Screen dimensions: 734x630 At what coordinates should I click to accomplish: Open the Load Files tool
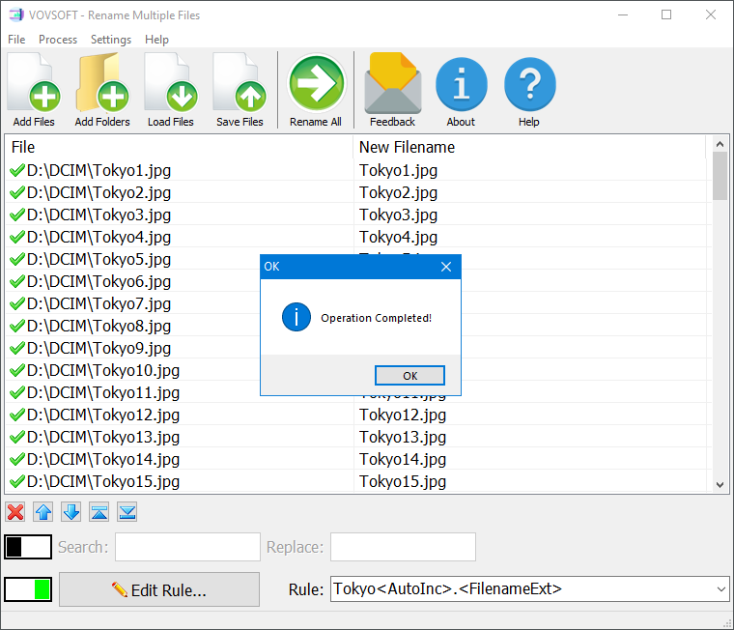point(171,89)
